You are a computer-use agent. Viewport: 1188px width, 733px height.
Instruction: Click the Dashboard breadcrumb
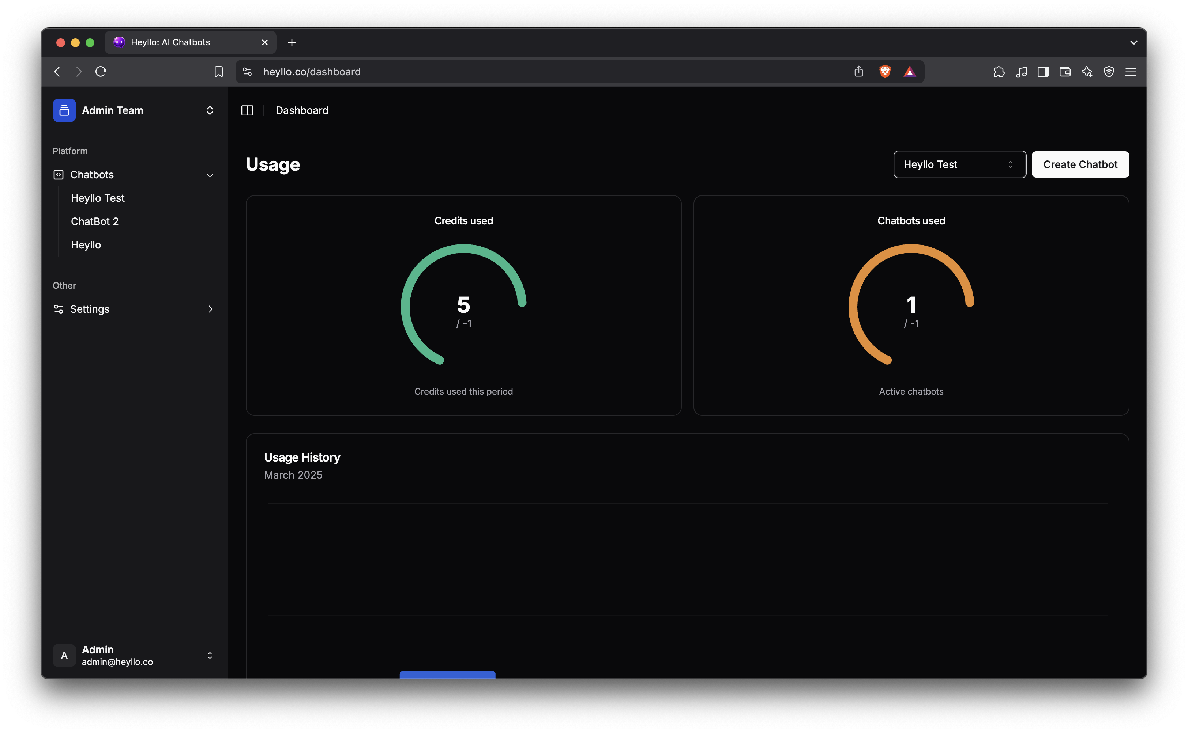point(302,110)
